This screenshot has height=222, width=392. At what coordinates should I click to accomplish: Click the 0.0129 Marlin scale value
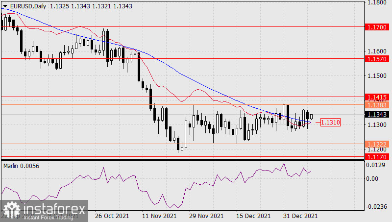[x=375, y=167]
